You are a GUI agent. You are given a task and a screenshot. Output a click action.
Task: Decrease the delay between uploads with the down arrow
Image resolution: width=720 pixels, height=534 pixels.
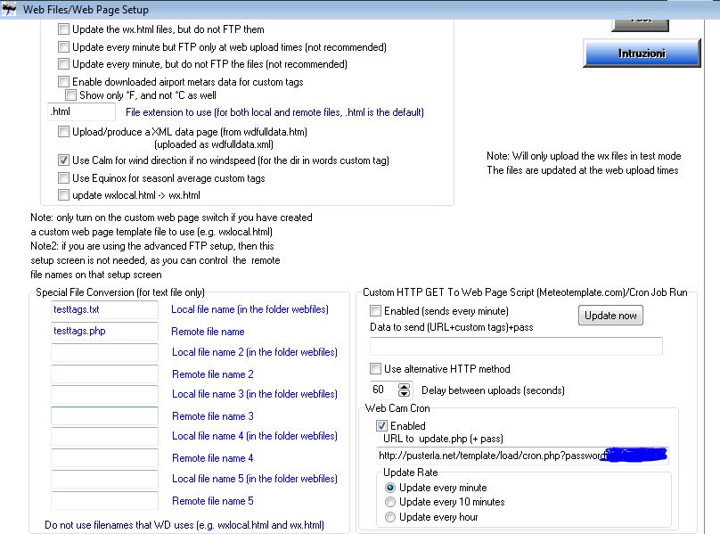click(404, 393)
